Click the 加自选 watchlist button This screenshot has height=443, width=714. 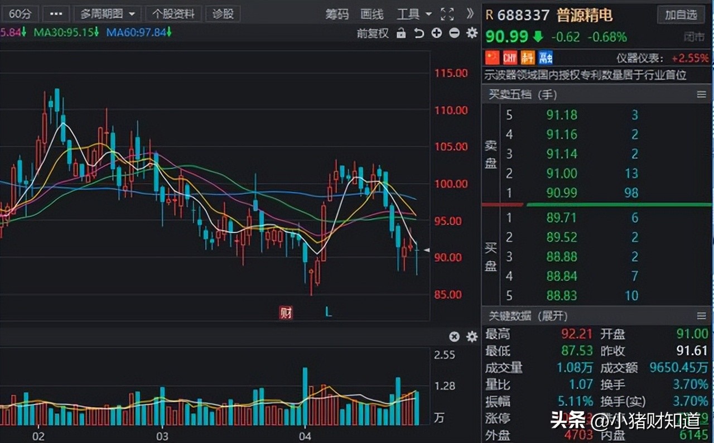(x=681, y=15)
